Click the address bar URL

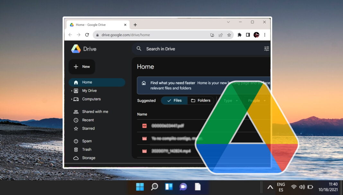tap(126, 35)
